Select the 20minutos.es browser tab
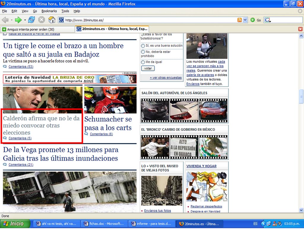The width and height of the screenshot is (304, 229). click(112, 29)
